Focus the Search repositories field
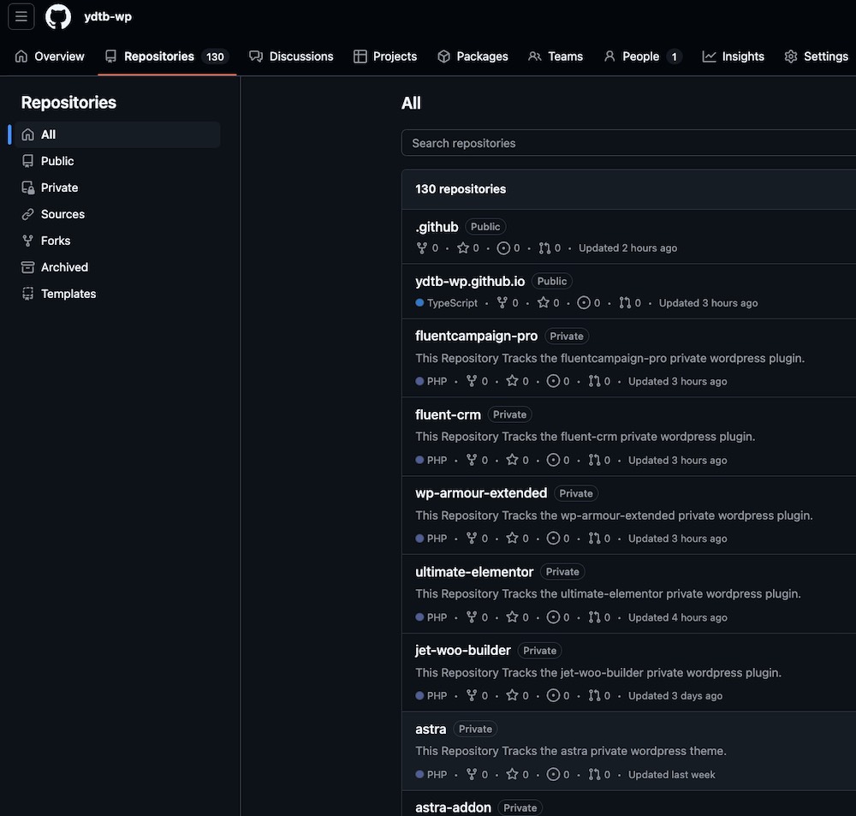The image size is (856, 816). coord(628,143)
